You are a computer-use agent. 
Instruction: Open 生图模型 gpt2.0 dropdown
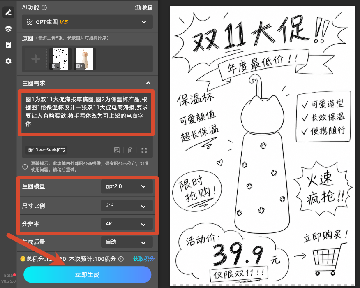[127, 186]
